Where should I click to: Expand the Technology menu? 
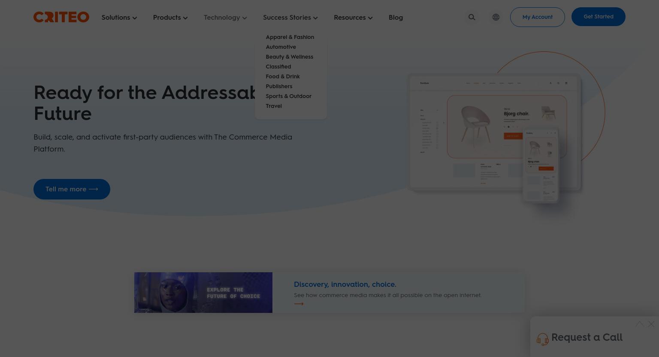coord(225,18)
